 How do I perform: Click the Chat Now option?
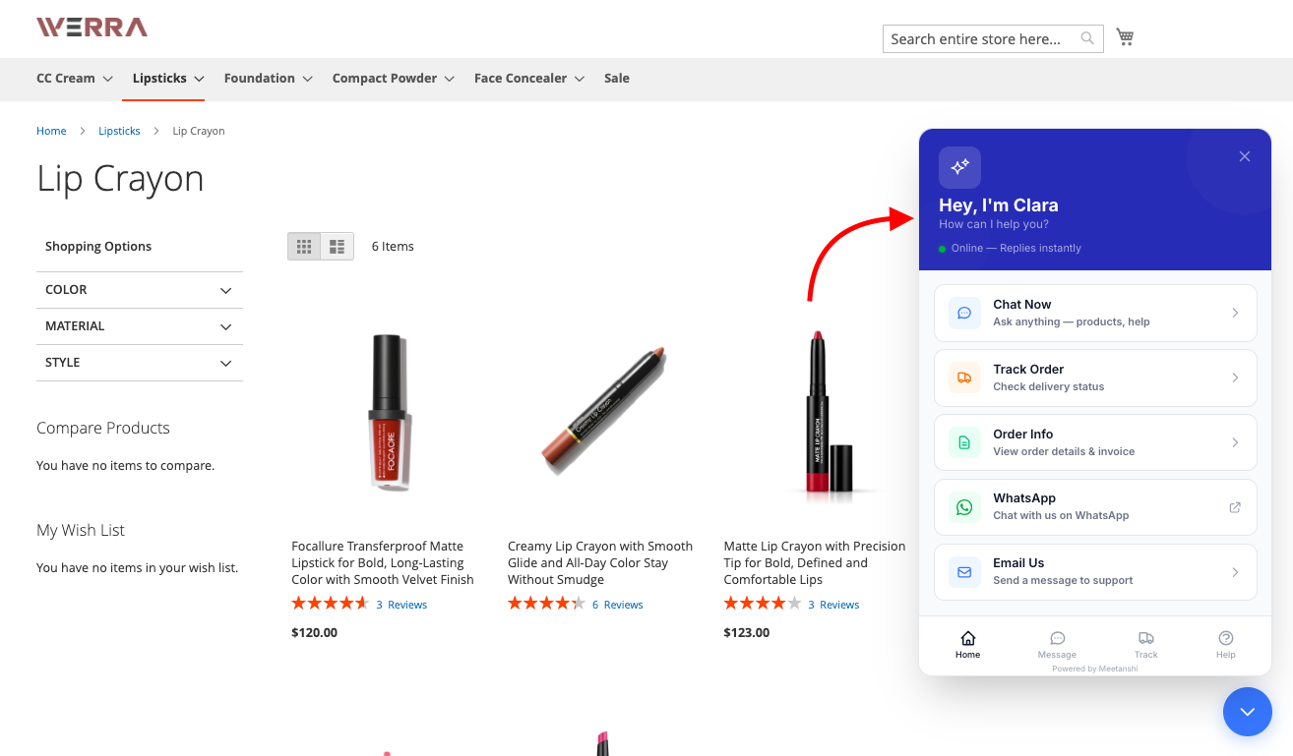[1095, 313]
